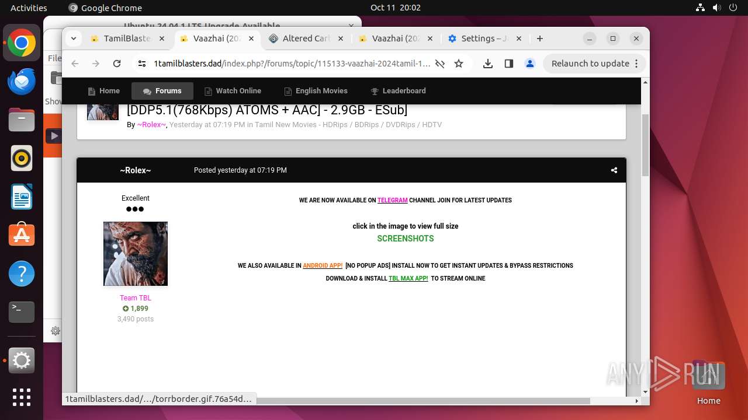Open power menu in top bar
This screenshot has width=748, height=420.
pos(733,8)
